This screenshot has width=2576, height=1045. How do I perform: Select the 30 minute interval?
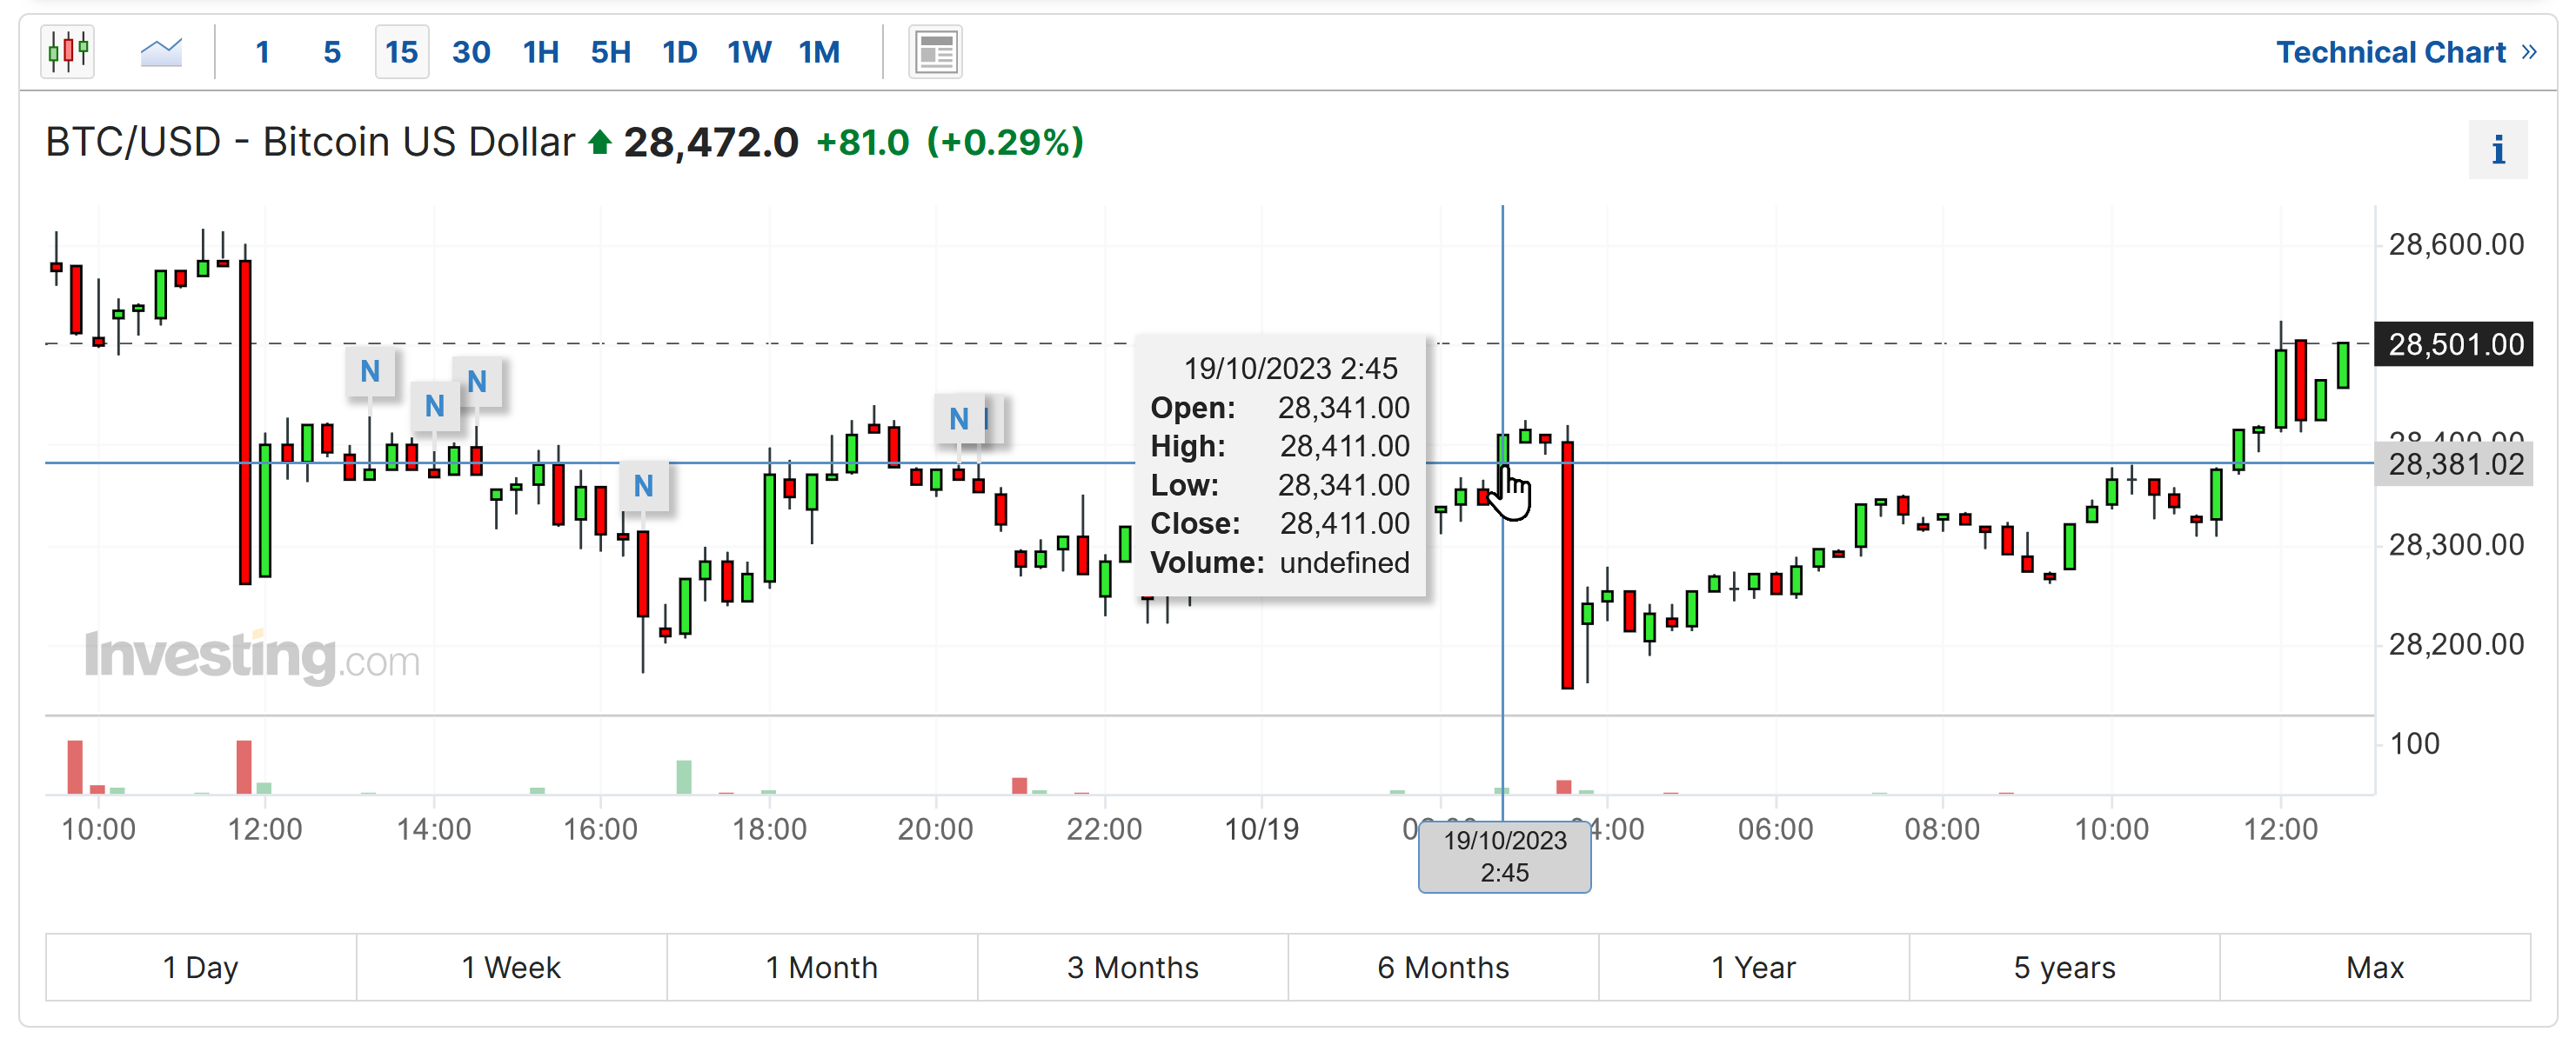click(471, 52)
